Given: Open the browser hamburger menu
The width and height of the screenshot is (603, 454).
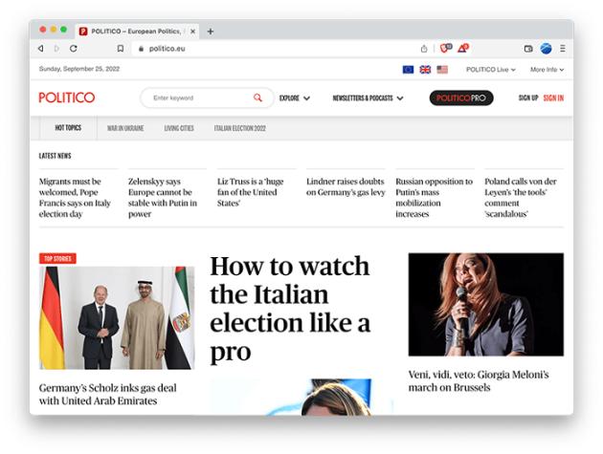Looking at the screenshot, I should 563,49.
